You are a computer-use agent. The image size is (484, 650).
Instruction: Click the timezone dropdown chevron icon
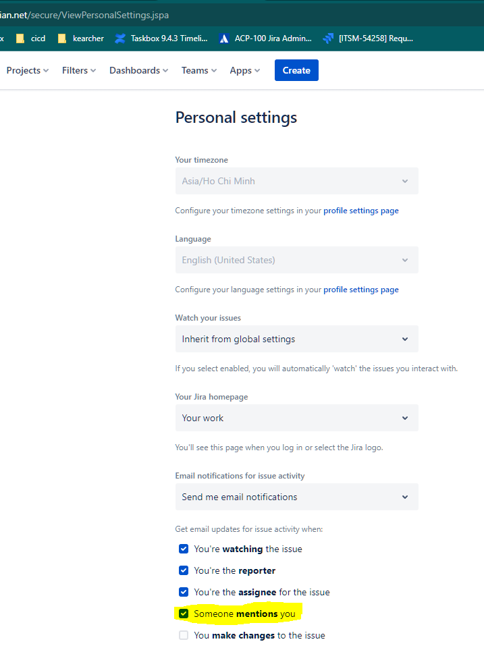pyautogui.click(x=405, y=181)
